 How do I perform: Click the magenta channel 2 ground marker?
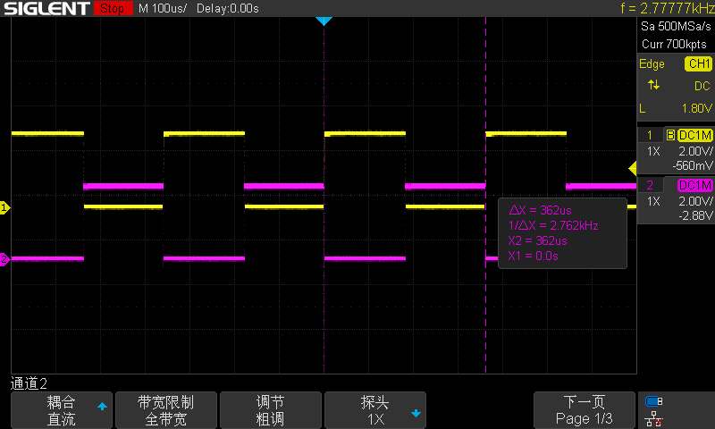[x=4, y=259]
